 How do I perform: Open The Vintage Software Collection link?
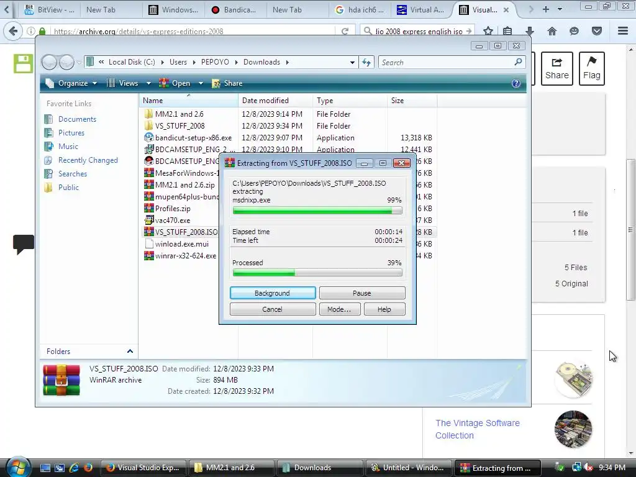tap(478, 429)
